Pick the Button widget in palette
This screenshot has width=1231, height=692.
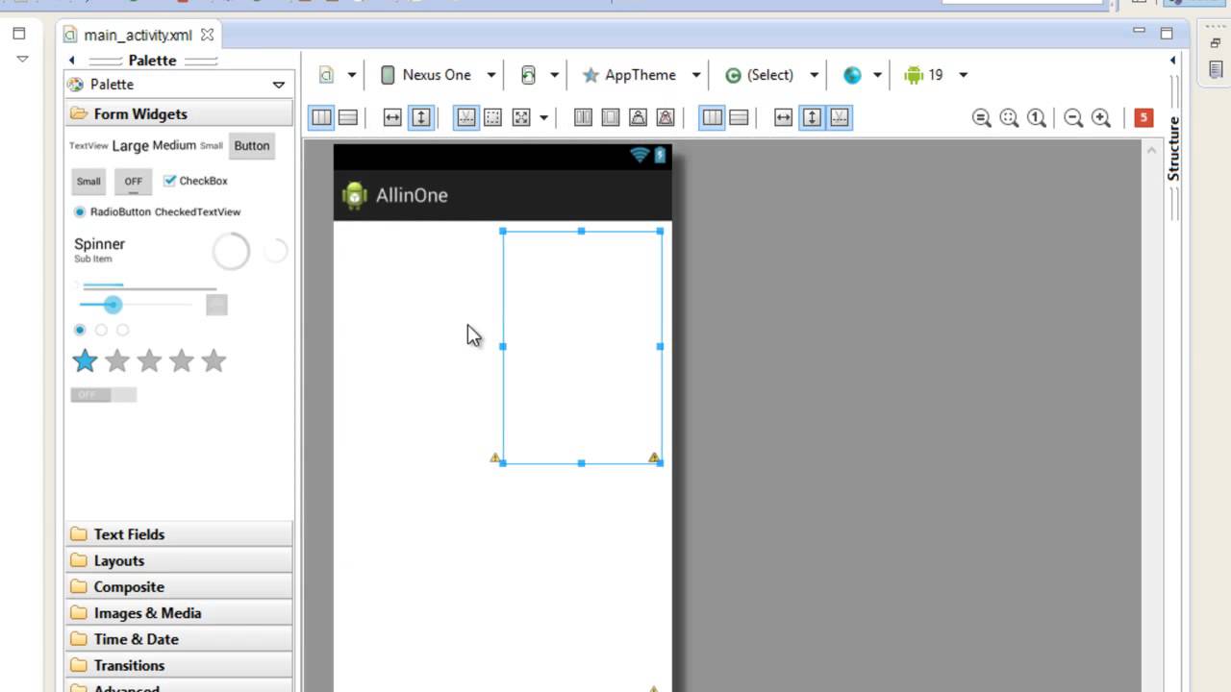tap(252, 146)
